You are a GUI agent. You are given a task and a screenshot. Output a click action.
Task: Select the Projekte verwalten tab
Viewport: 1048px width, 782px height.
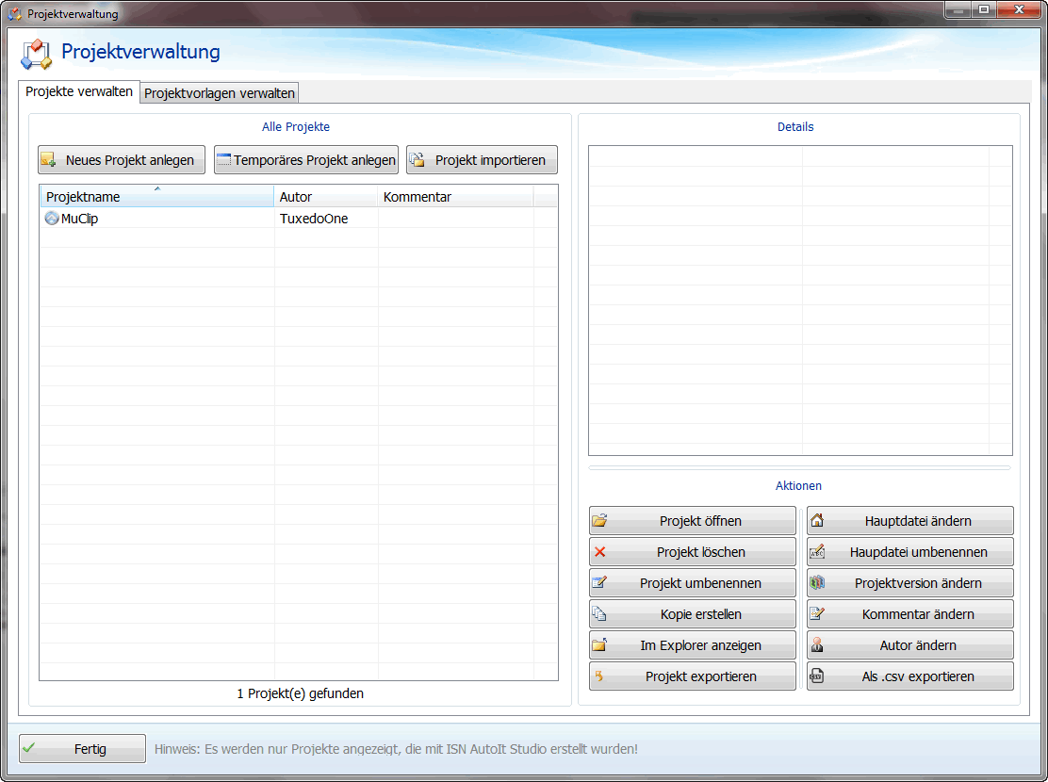(79, 92)
